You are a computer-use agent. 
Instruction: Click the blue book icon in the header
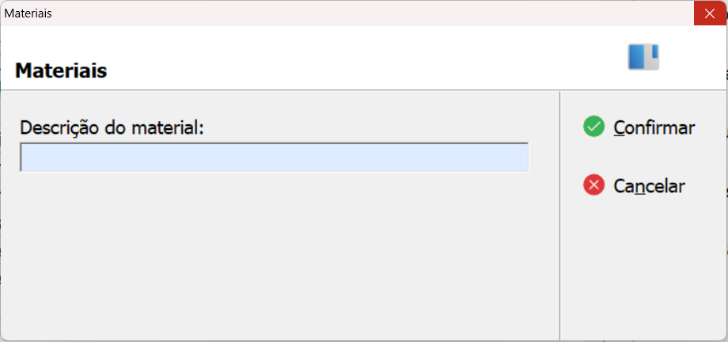[x=643, y=57]
